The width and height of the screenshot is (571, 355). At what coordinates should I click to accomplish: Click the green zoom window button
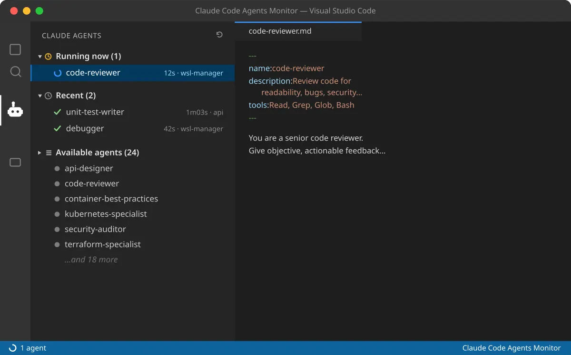(39, 11)
